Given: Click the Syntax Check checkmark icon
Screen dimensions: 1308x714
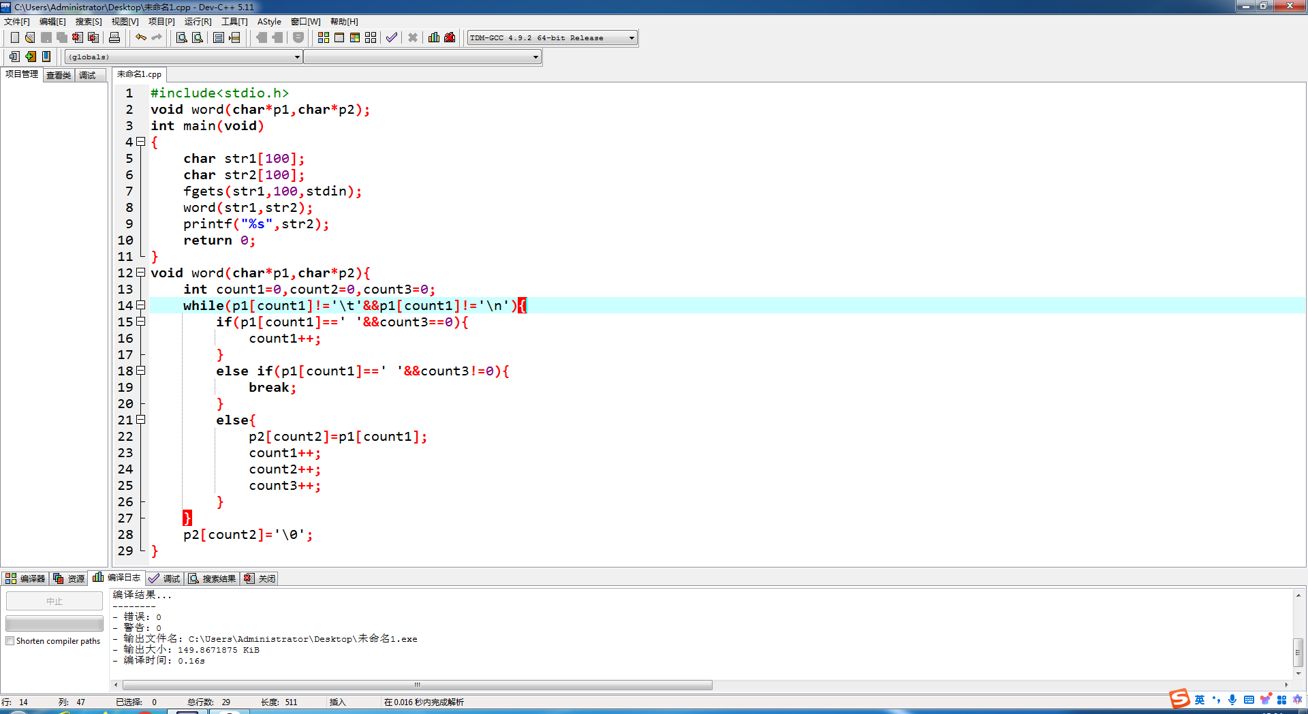Looking at the screenshot, I should coord(392,37).
